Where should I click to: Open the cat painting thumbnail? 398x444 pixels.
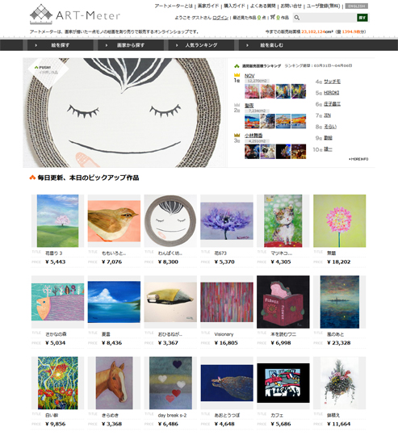coord(283,221)
